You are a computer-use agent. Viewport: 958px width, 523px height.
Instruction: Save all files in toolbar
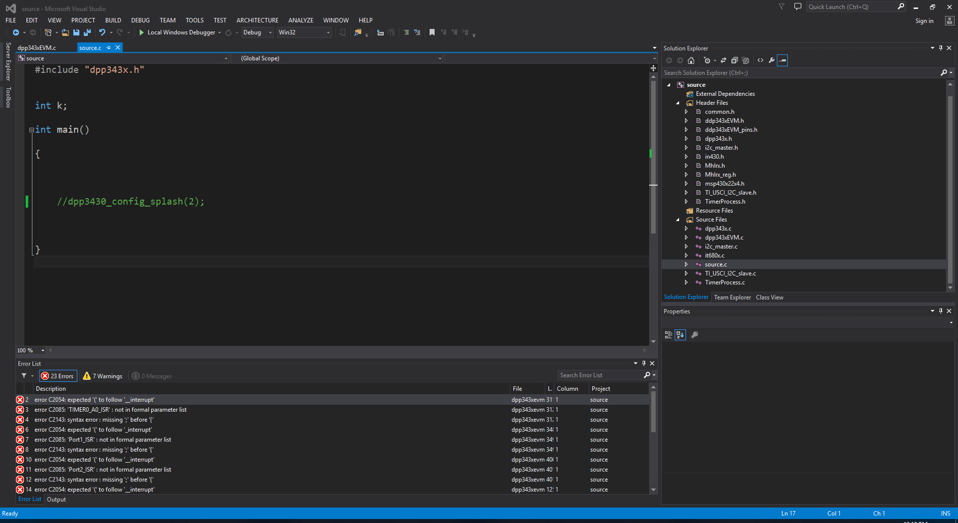coord(87,32)
